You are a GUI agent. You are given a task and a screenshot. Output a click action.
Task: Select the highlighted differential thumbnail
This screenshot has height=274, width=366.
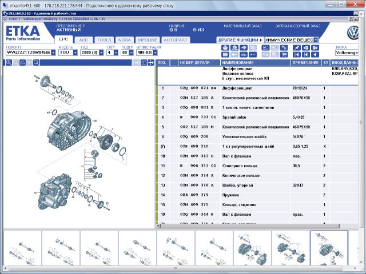329,248
